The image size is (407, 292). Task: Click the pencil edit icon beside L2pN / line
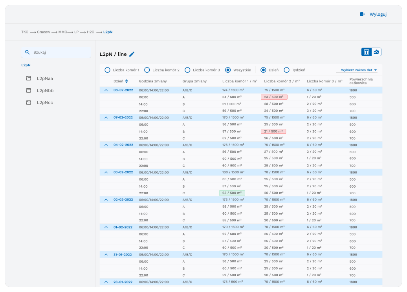point(132,54)
